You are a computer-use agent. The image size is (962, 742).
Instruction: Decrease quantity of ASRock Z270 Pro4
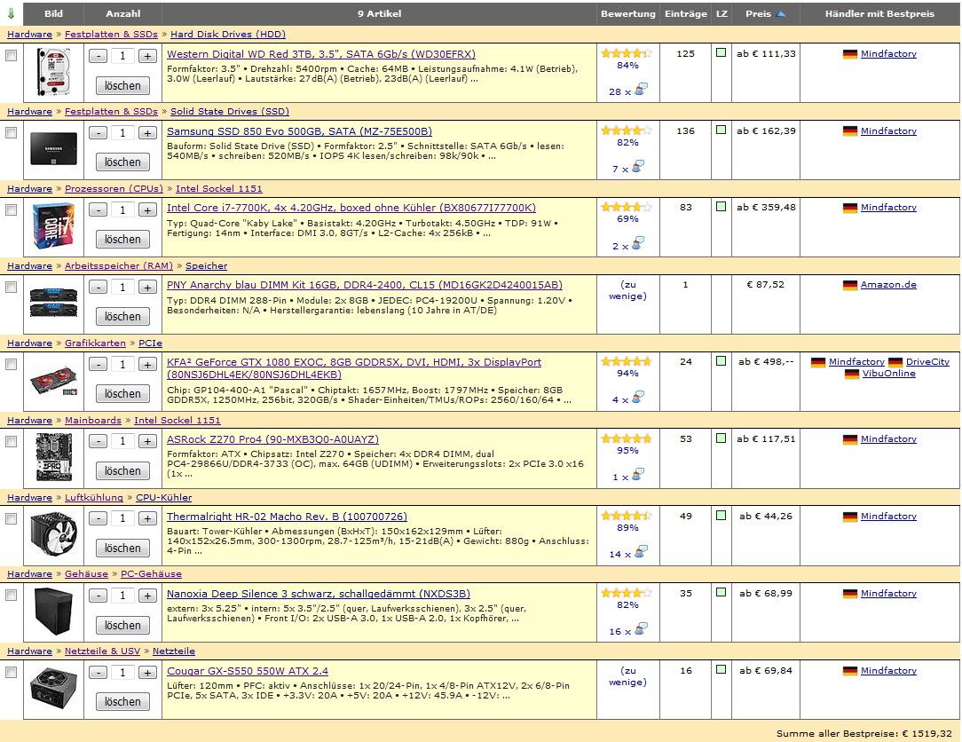tap(99, 441)
